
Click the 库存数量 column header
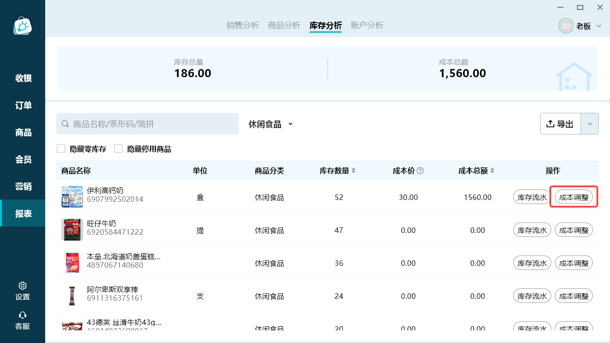[334, 171]
